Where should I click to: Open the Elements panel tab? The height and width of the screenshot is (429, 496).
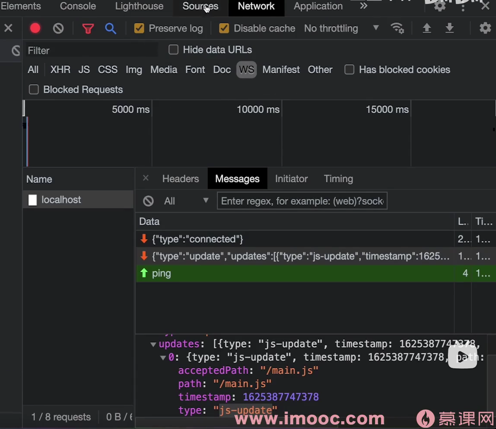click(x=20, y=6)
